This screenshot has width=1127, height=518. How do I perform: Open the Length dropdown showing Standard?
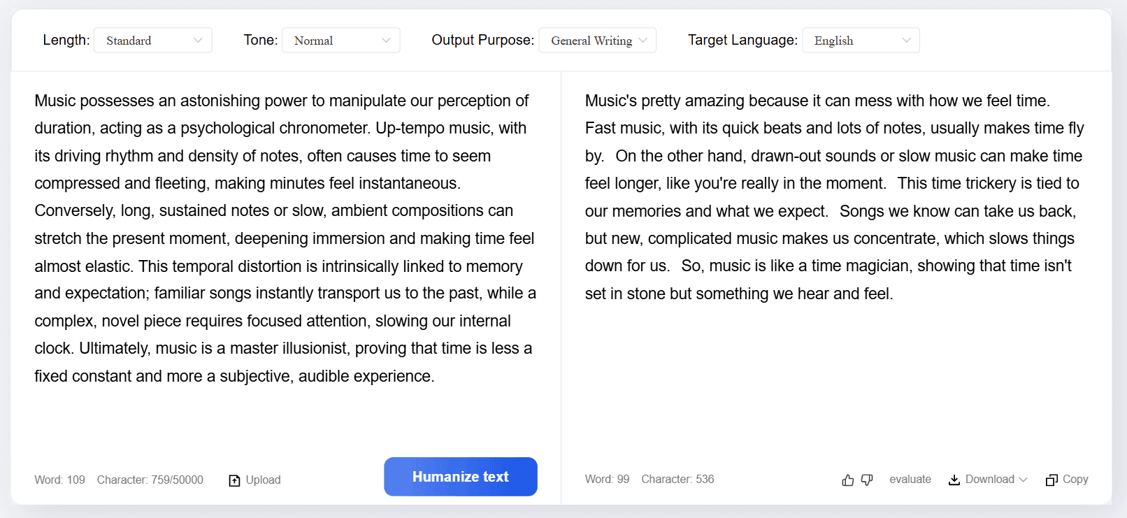pos(153,41)
